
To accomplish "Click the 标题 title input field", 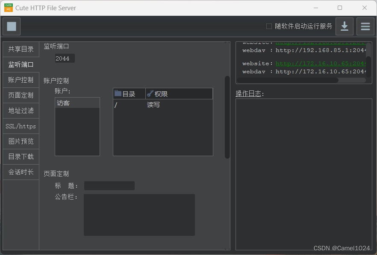I will pyautogui.click(x=109, y=186).
